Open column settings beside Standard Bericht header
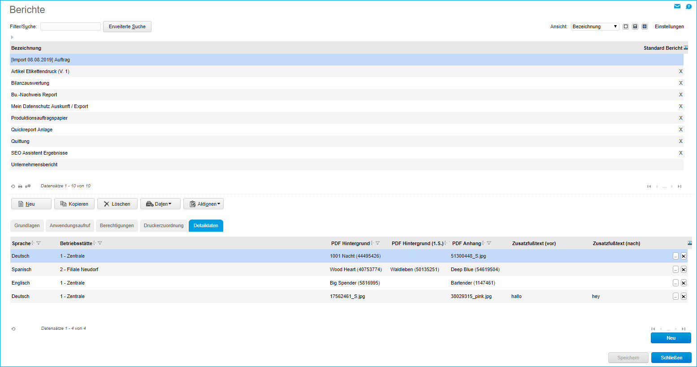 (x=686, y=47)
